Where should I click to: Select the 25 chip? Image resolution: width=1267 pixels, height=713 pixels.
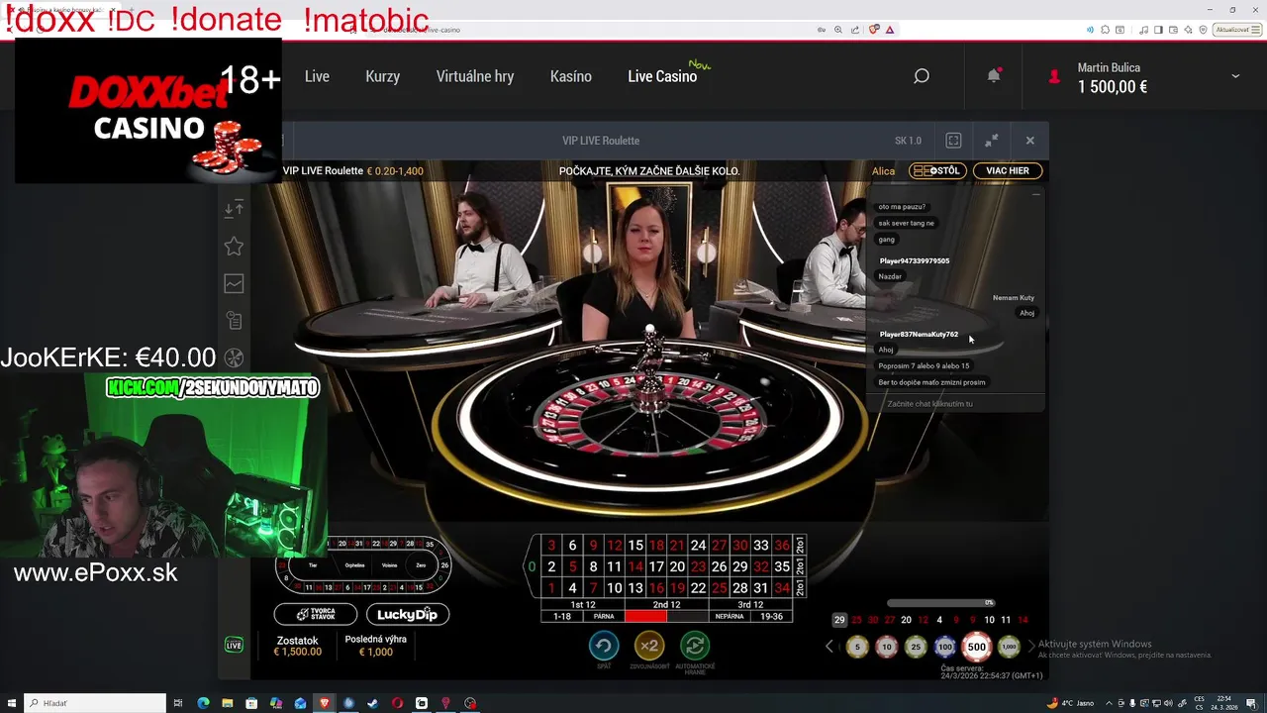916,647
